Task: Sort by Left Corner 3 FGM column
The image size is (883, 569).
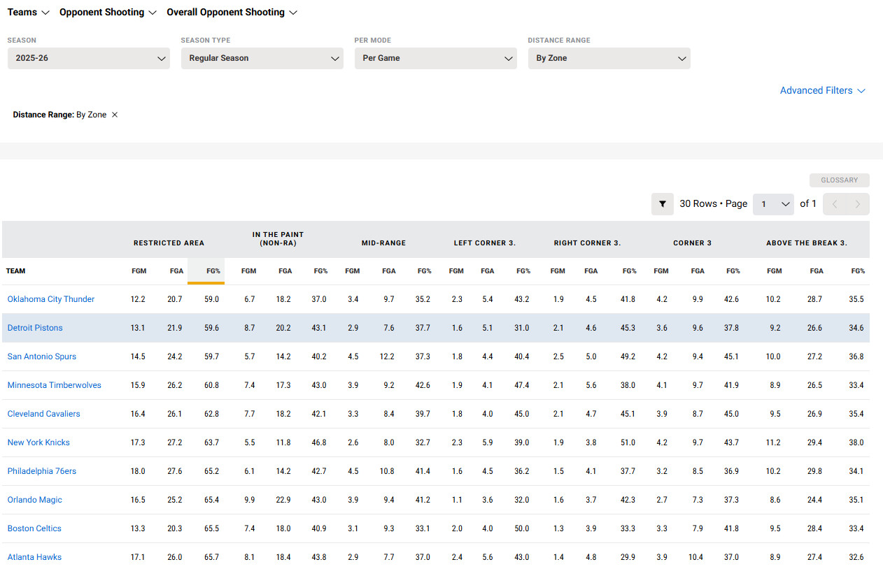Action: pyautogui.click(x=456, y=271)
